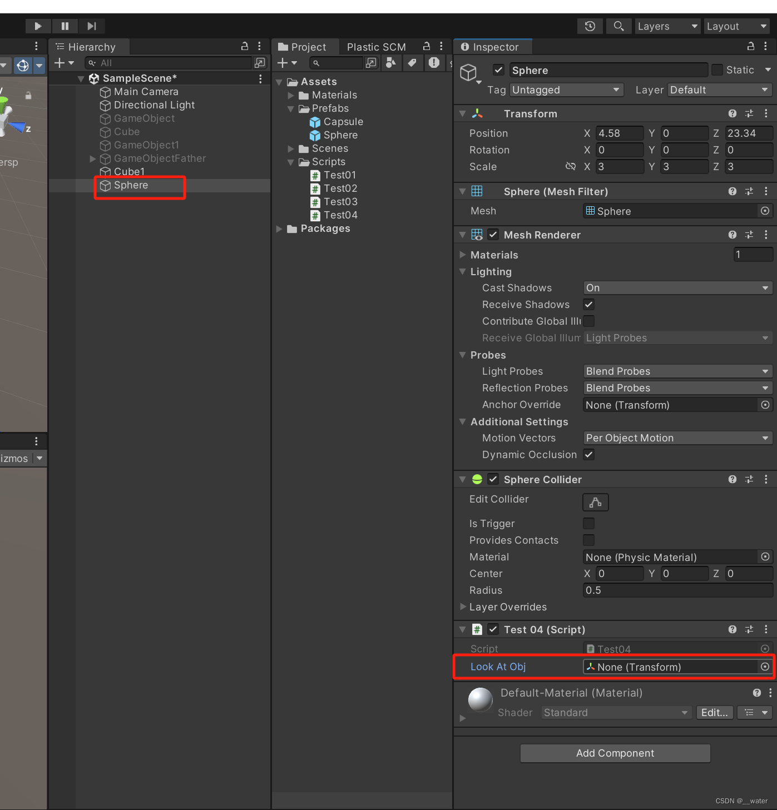Enable the Static checkbox
777x810 pixels.
point(717,70)
